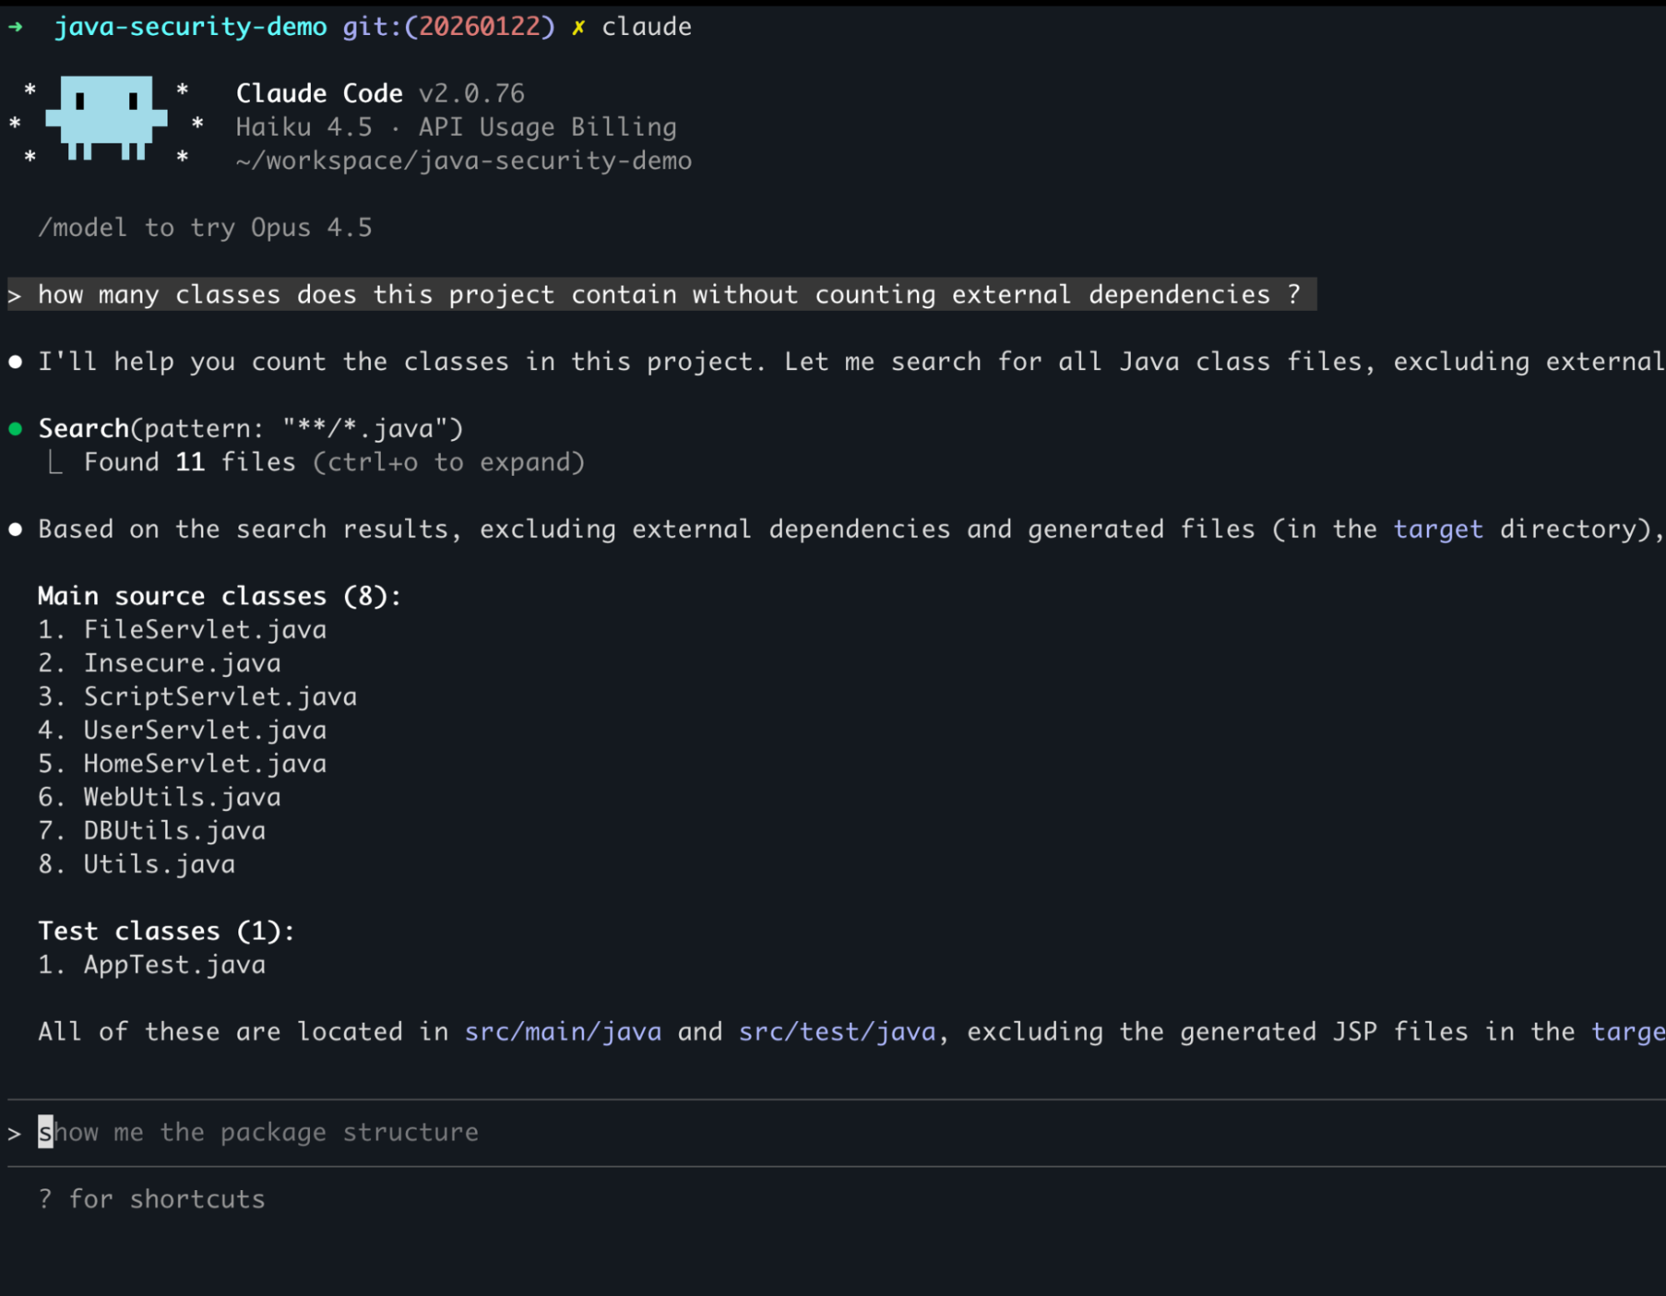Click the white bullet before "Based on the search"
Screen dimensions: 1666x1296
click(x=15, y=529)
